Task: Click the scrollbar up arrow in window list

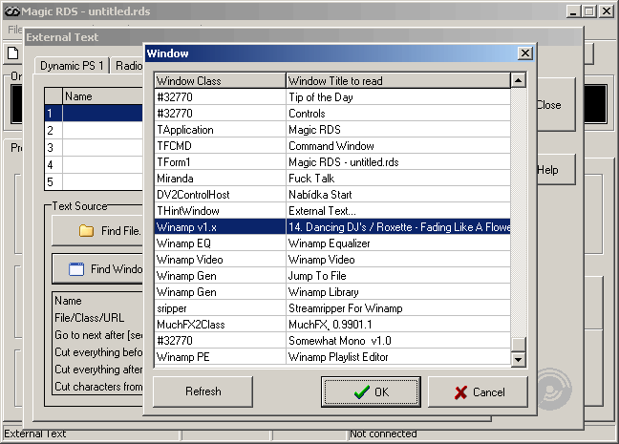Action: (518, 80)
